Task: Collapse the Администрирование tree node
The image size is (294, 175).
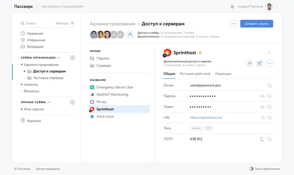Action: 21,65
